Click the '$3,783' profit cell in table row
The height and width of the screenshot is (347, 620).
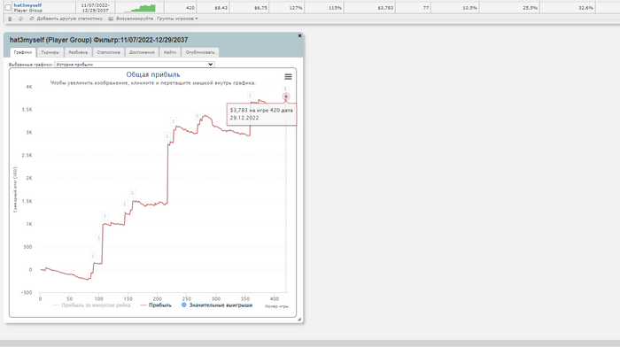[369, 7]
